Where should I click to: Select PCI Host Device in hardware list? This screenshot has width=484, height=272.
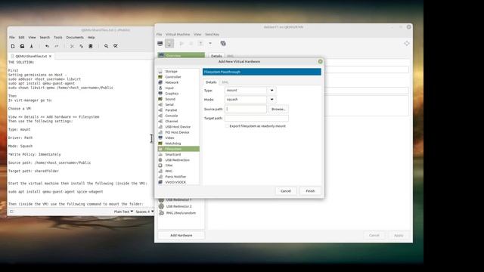(178, 132)
